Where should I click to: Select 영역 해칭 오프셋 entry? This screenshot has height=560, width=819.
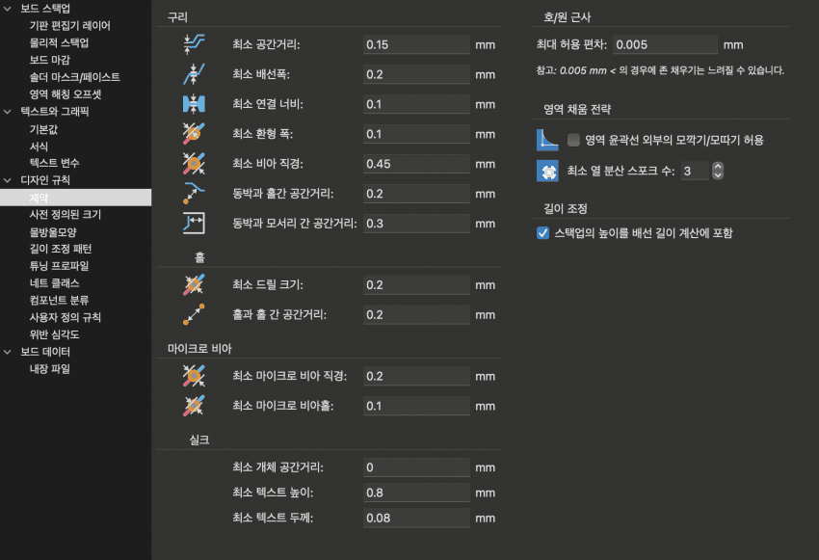66,94
